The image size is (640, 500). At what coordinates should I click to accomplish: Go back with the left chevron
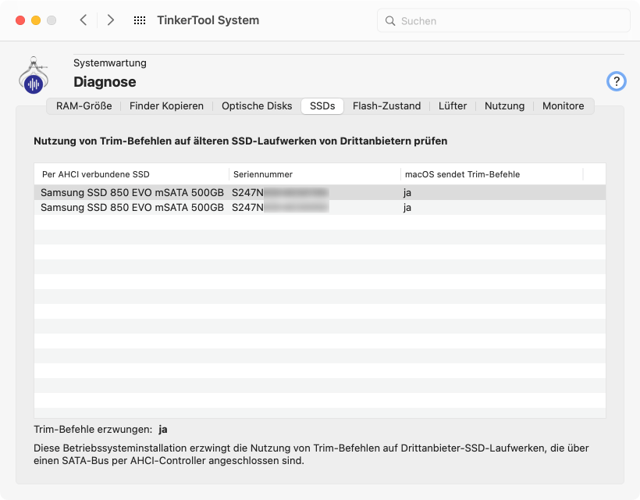(84, 20)
